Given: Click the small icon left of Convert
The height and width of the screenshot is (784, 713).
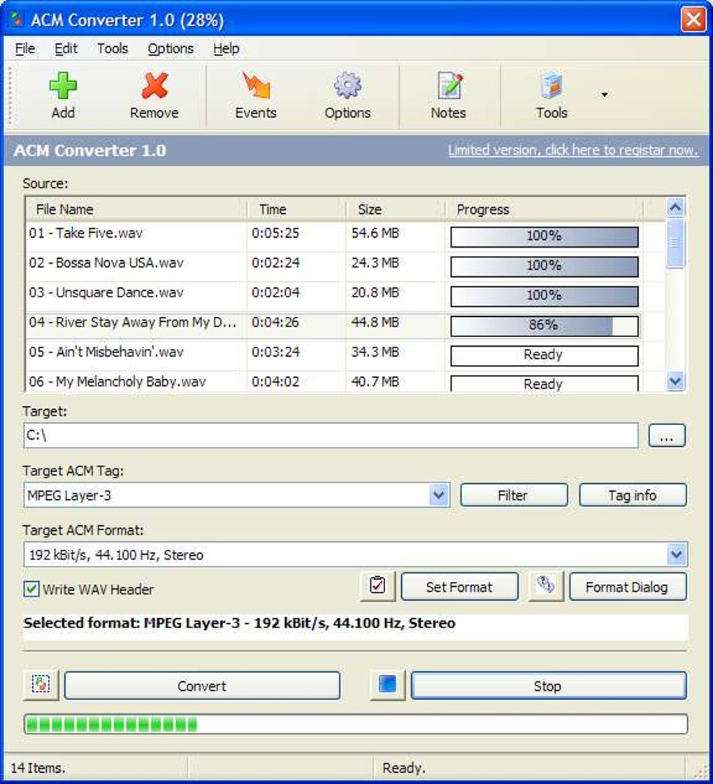Looking at the screenshot, I should click(x=40, y=685).
